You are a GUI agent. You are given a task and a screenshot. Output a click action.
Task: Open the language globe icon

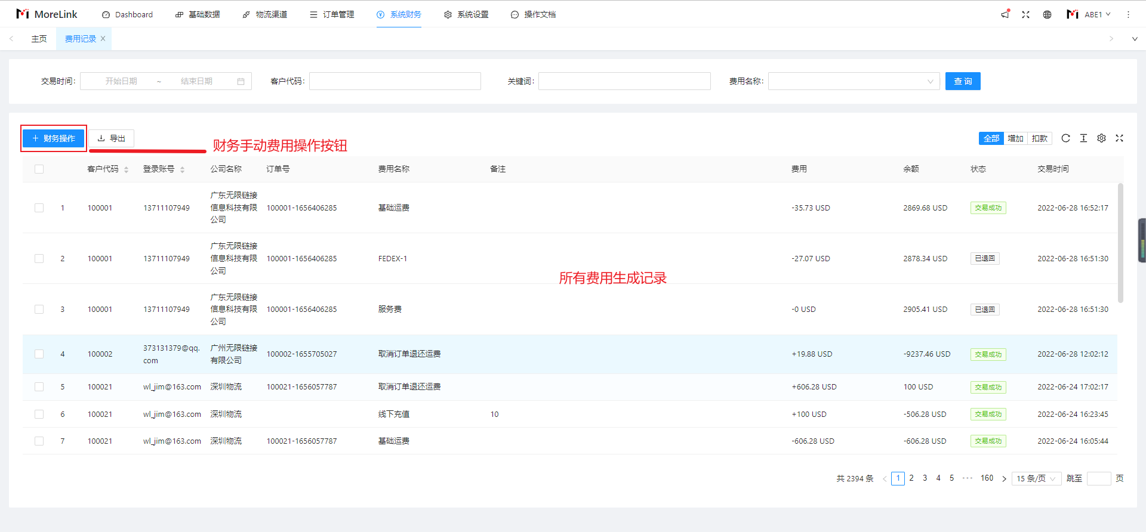[x=1047, y=14]
